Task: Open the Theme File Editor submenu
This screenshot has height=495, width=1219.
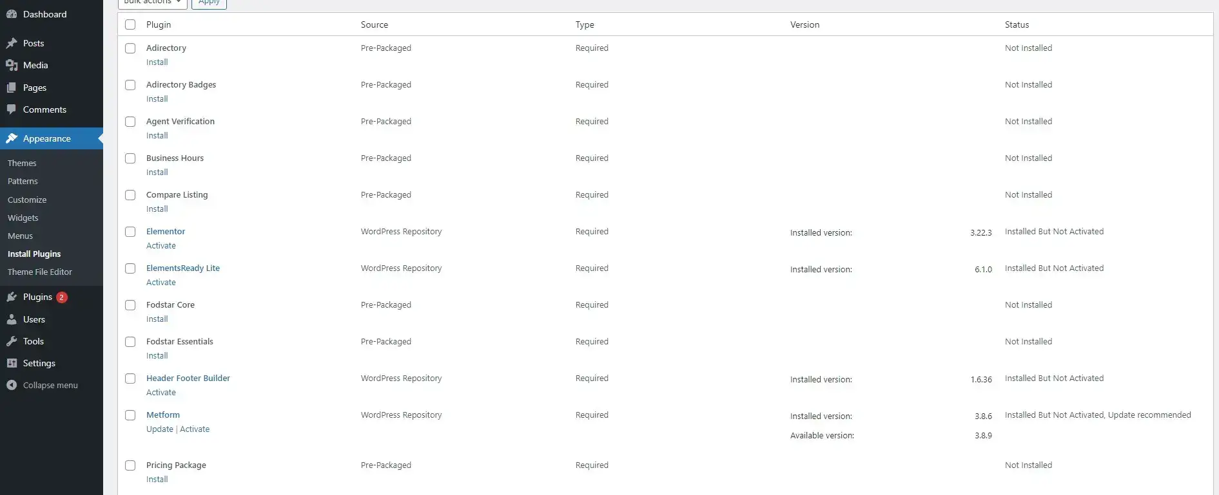Action: (x=40, y=272)
